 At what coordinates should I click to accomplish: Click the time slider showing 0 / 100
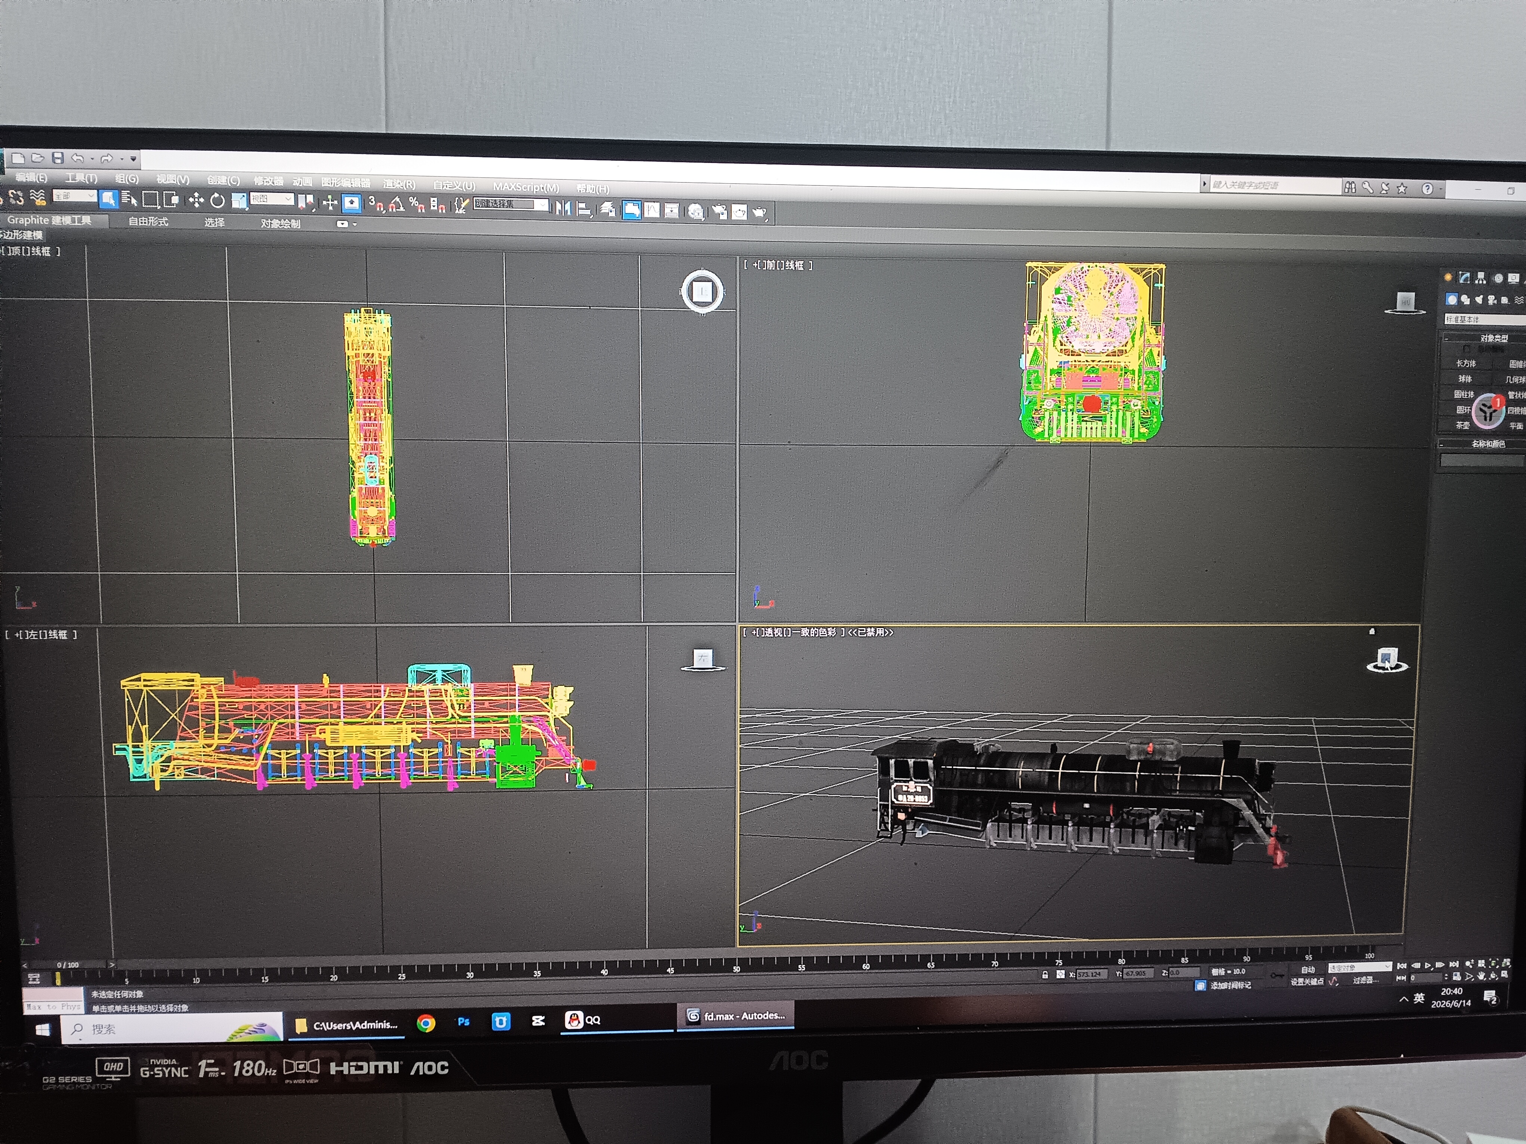(x=68, y=965)
